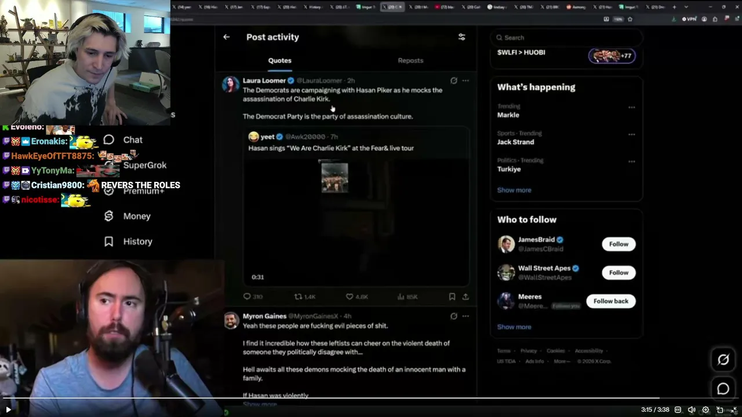The height and width of the screenshot is (417, 742).
Task: Open History in the sidebar
Action: [128, 242]
